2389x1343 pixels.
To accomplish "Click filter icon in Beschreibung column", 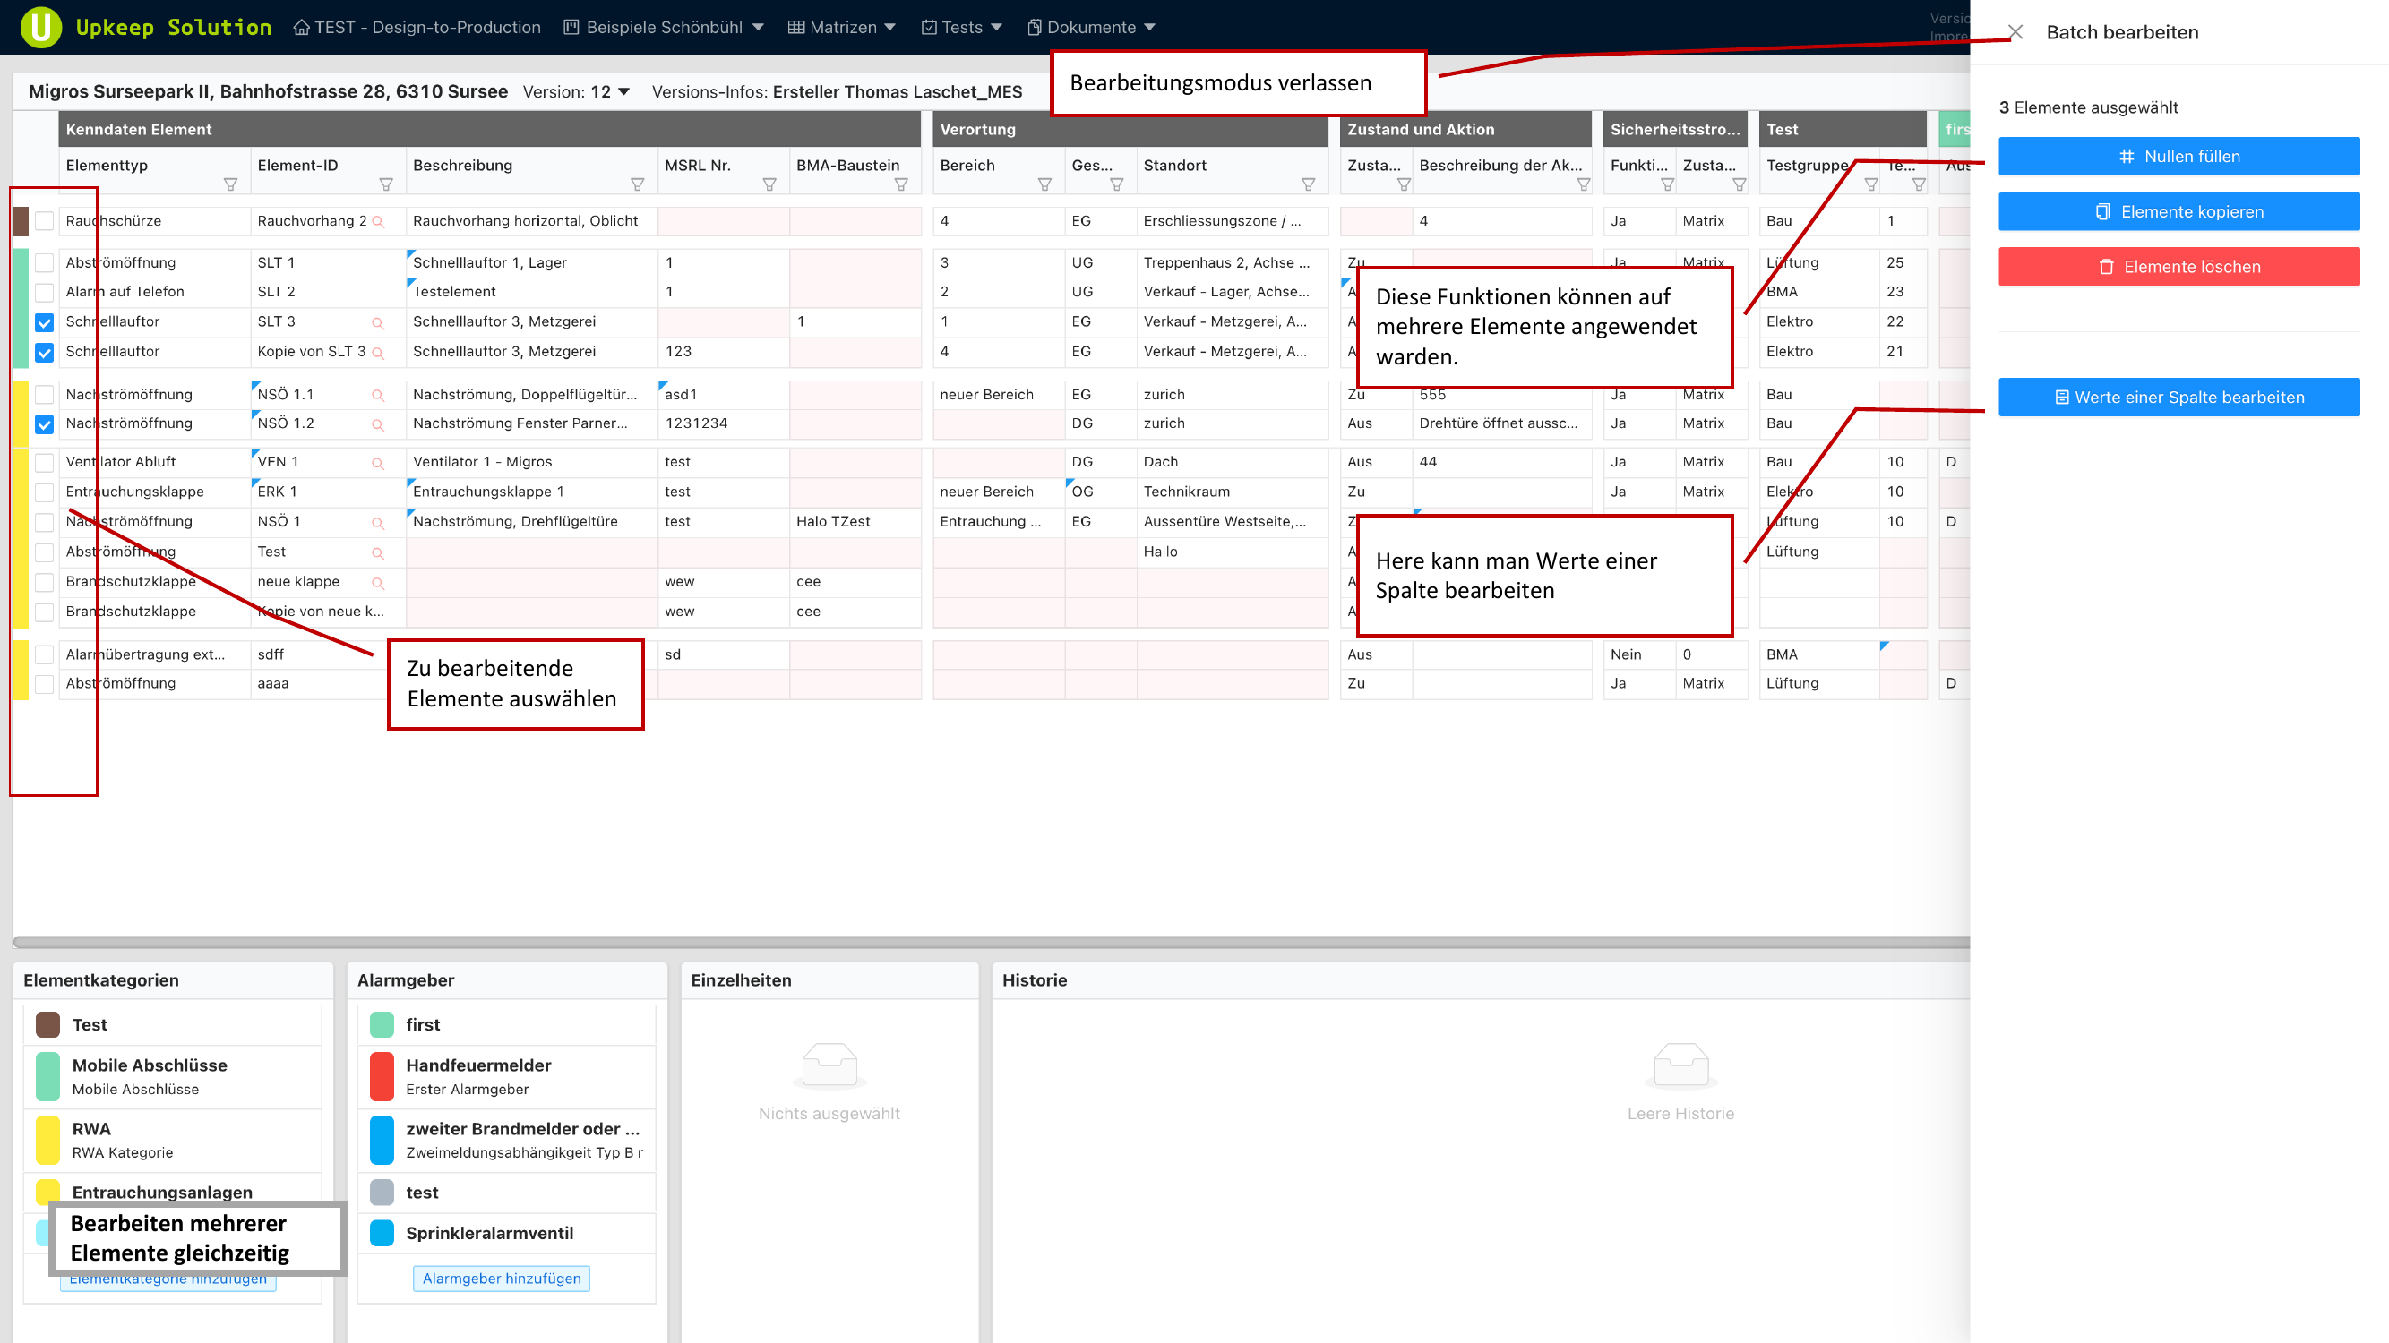I will pos(637,184).
